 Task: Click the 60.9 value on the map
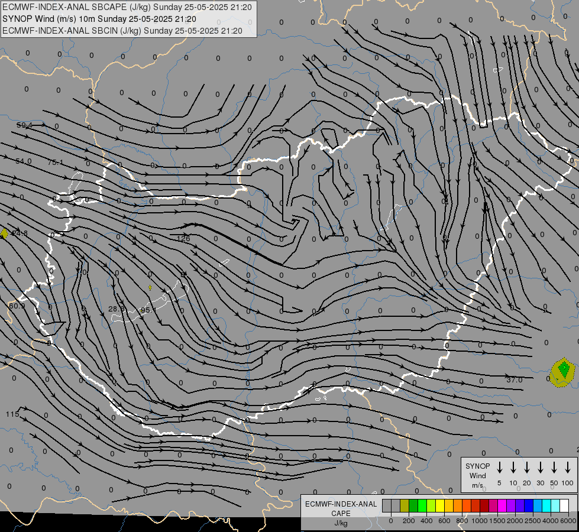[x=17, y=306]
